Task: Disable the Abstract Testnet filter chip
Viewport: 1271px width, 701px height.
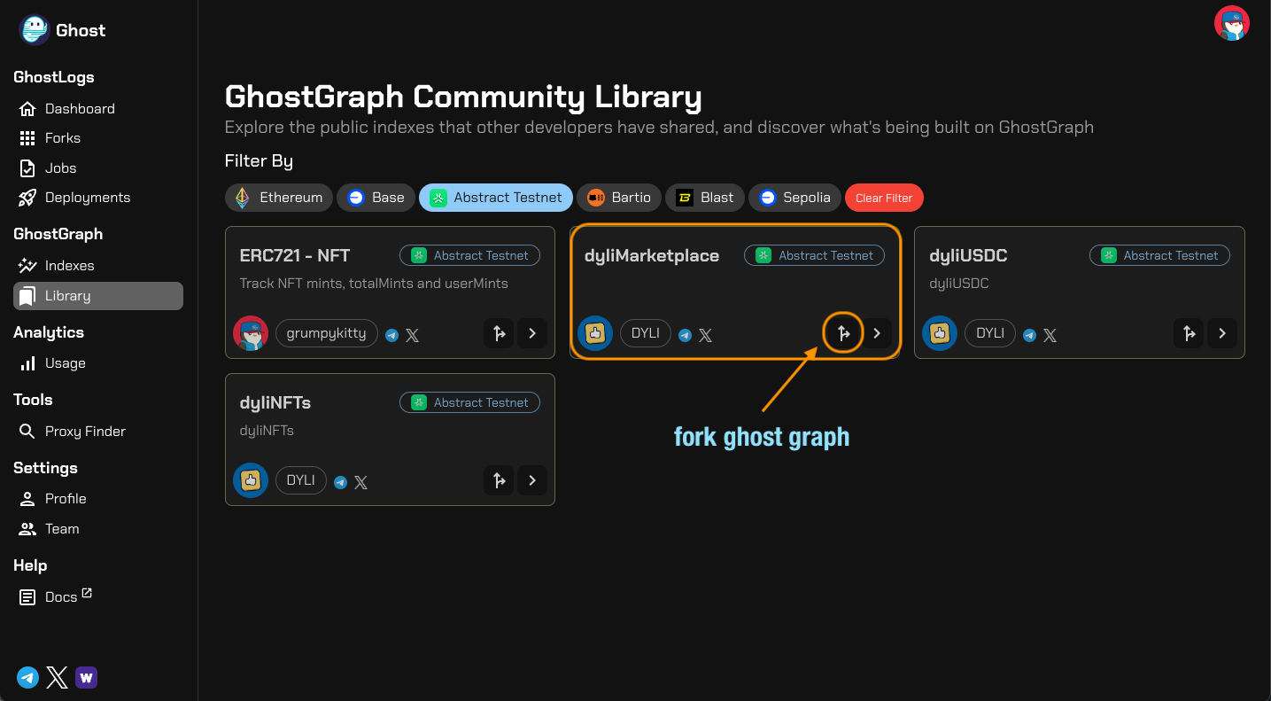Action: tap(495, 198)
